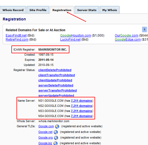Open the Google.biz TLD link
This screenshot has width=148, height=145.
[45, 143]
